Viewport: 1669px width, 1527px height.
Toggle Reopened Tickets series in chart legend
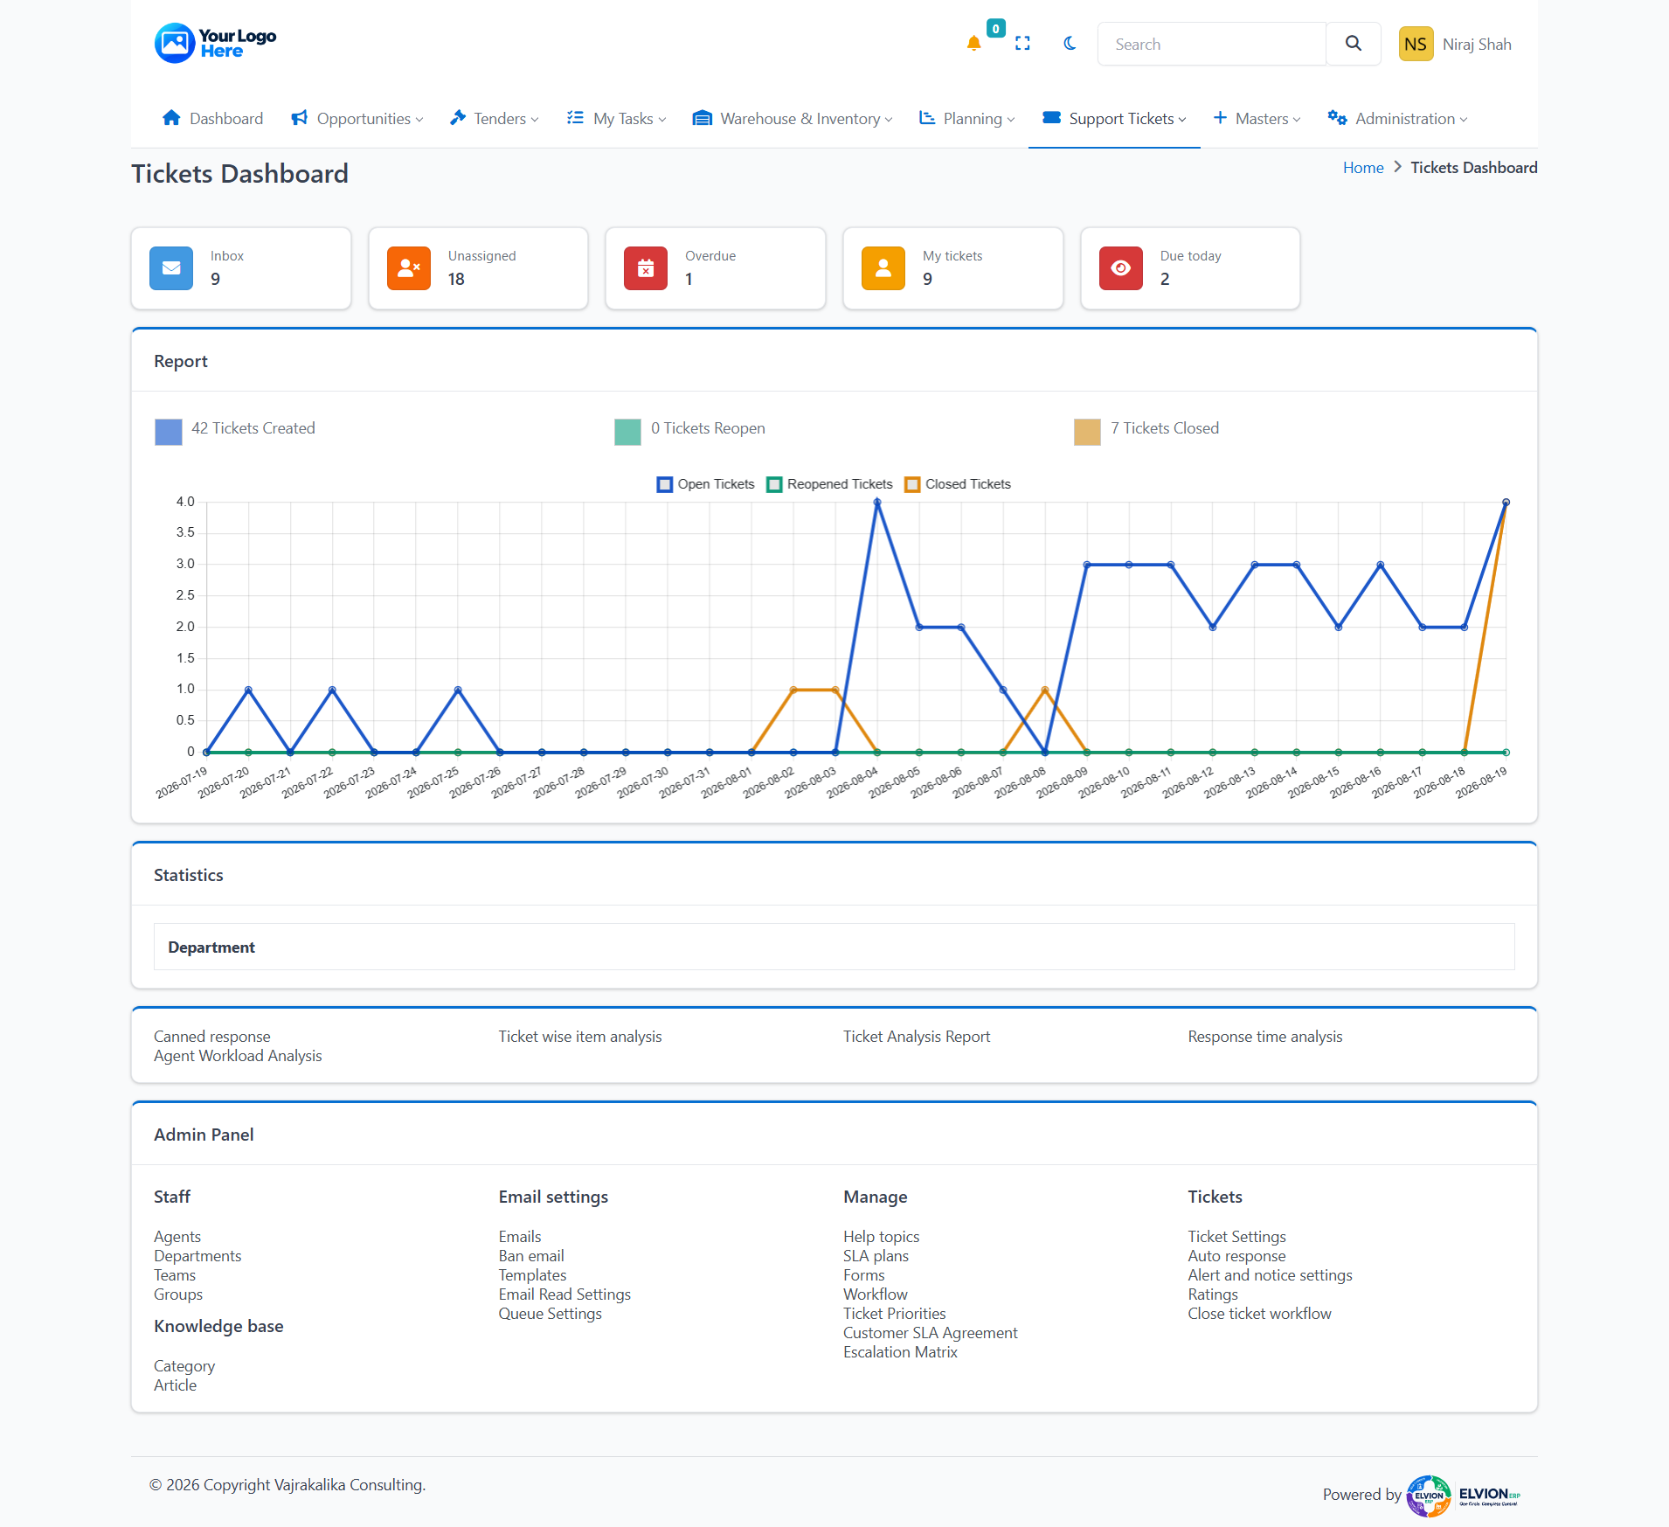coord(830,484)
